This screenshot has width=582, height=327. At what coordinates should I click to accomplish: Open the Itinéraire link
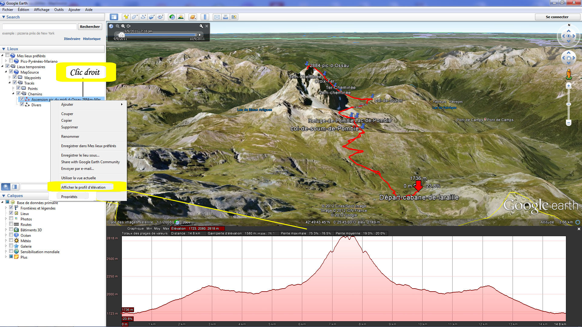point(72,39)
